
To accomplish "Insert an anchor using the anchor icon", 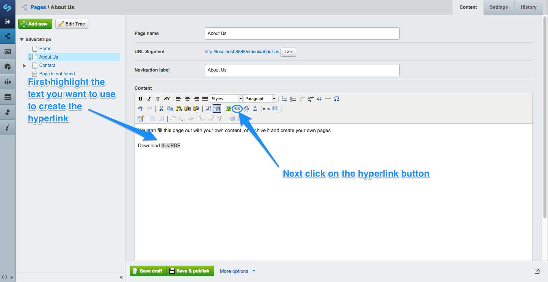I will [x=255, y=108].
